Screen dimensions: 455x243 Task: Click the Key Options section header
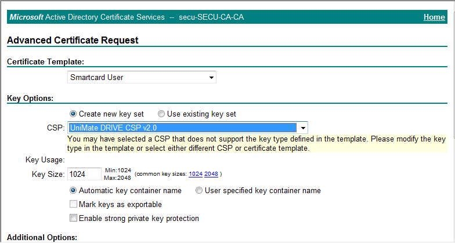point(30,99)
